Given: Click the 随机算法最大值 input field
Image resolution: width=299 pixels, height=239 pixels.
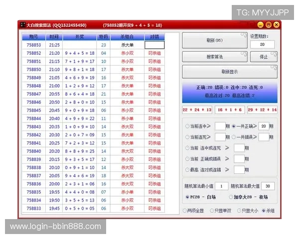Looking at the screenshot, I should 268,186.
